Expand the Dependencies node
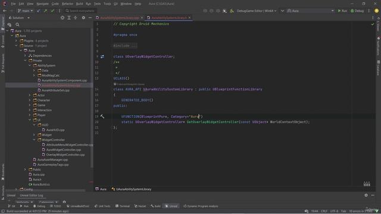Image resolution: width=381 pixels, height=214 pixels. (25, 55)
